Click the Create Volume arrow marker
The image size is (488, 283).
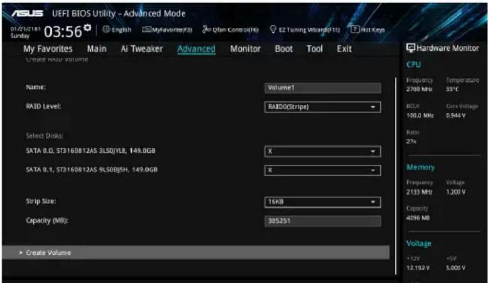click(x=21, y=253)
